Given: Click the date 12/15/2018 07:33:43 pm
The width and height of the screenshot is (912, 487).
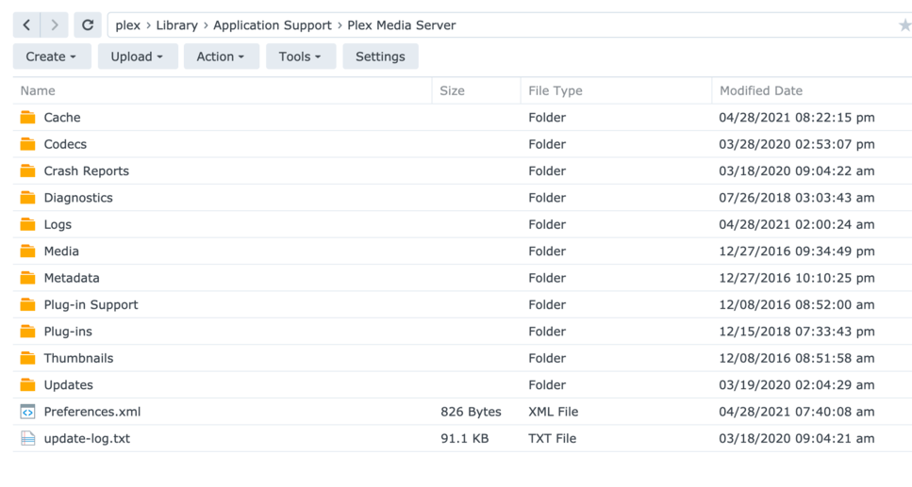Looking at the screenshot, I should [797, 332].
